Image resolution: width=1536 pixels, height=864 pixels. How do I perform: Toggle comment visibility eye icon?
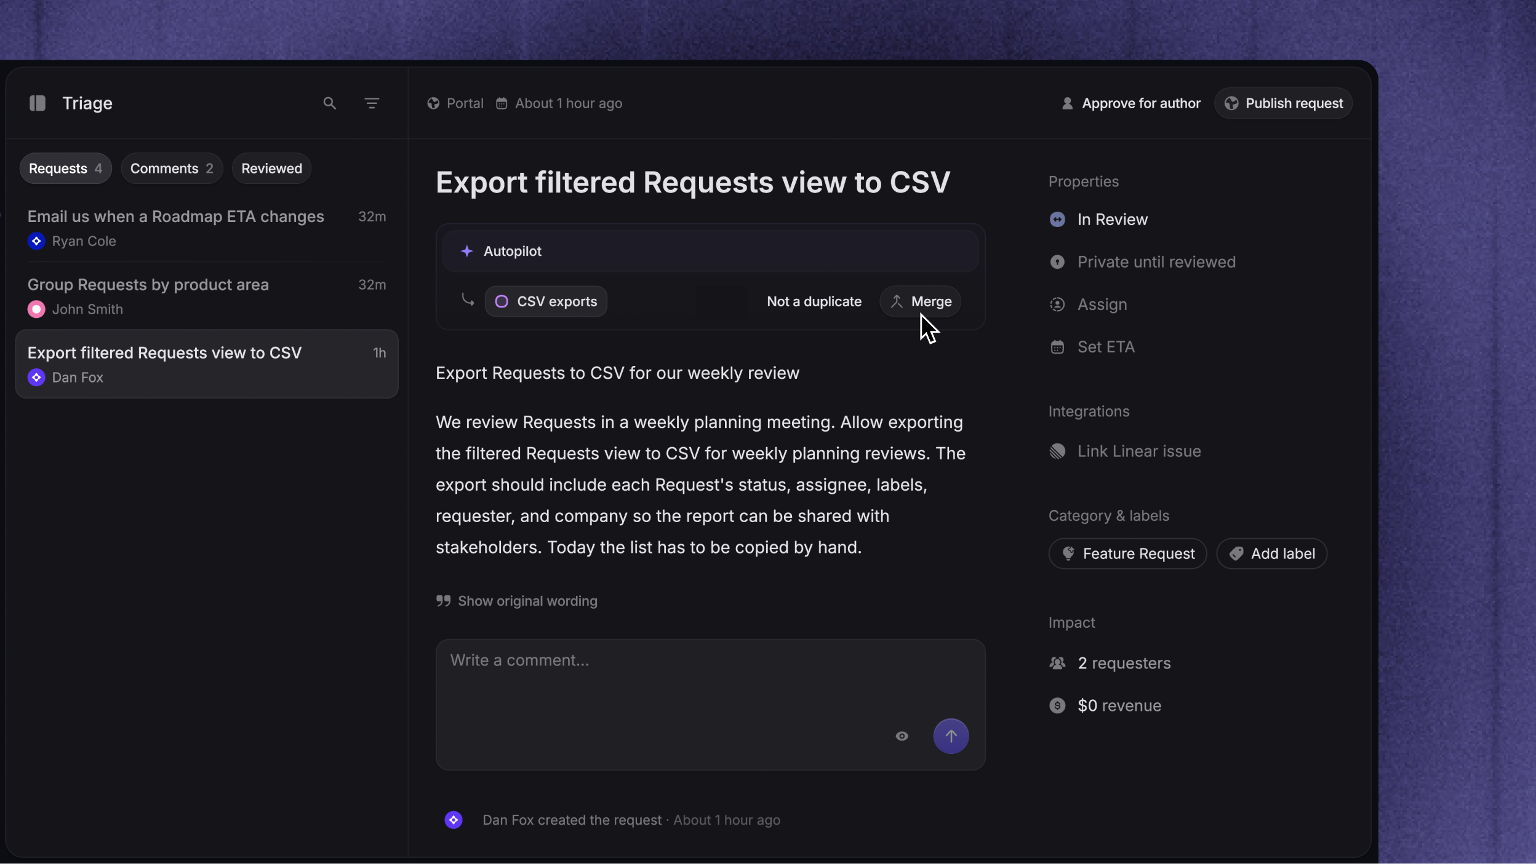tap(902, 736)
